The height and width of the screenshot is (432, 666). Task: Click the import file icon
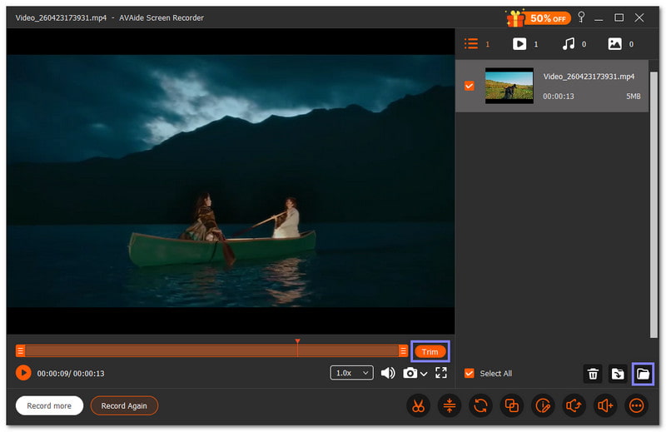tap(618, 374)
